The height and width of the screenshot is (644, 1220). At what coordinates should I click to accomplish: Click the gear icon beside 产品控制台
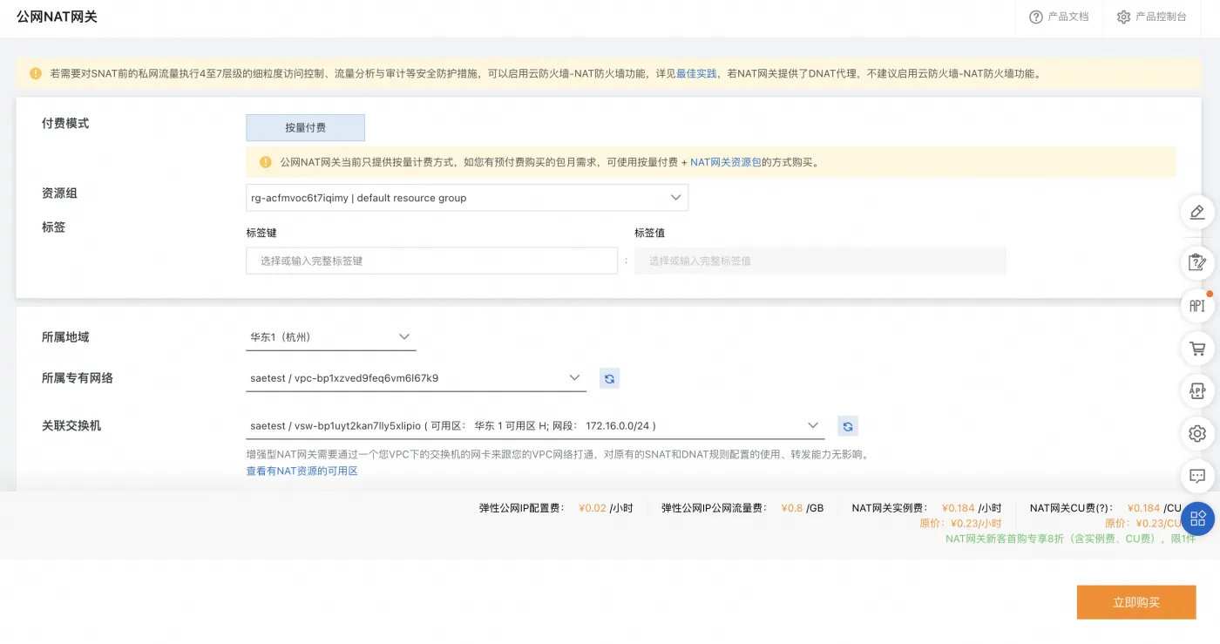pos(1123,17)
